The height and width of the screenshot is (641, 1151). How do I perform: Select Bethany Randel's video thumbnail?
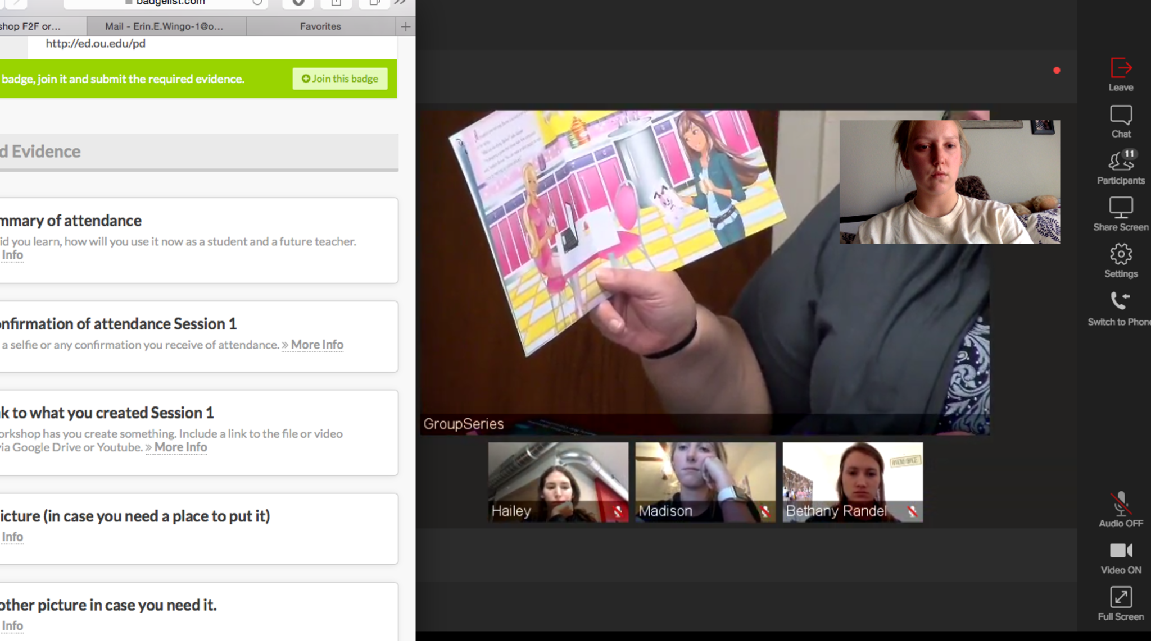click(853, 482)
